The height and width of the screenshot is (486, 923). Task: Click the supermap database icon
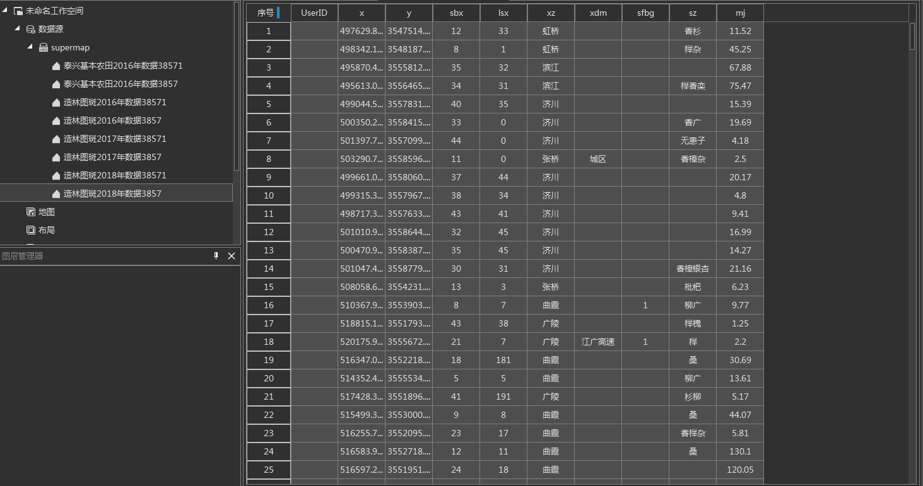43,47
